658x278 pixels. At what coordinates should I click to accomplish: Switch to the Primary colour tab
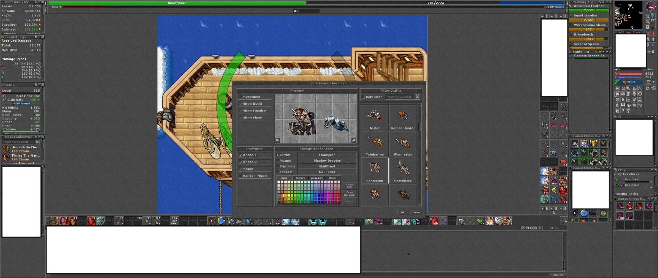coord(300,178)
